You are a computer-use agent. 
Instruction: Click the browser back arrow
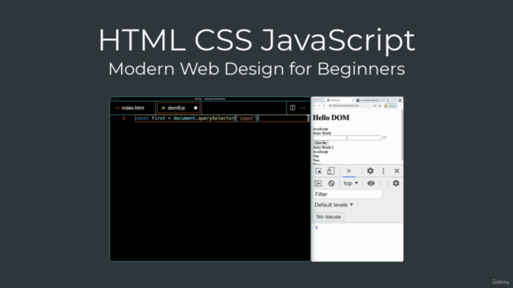[x=314, y=106]
